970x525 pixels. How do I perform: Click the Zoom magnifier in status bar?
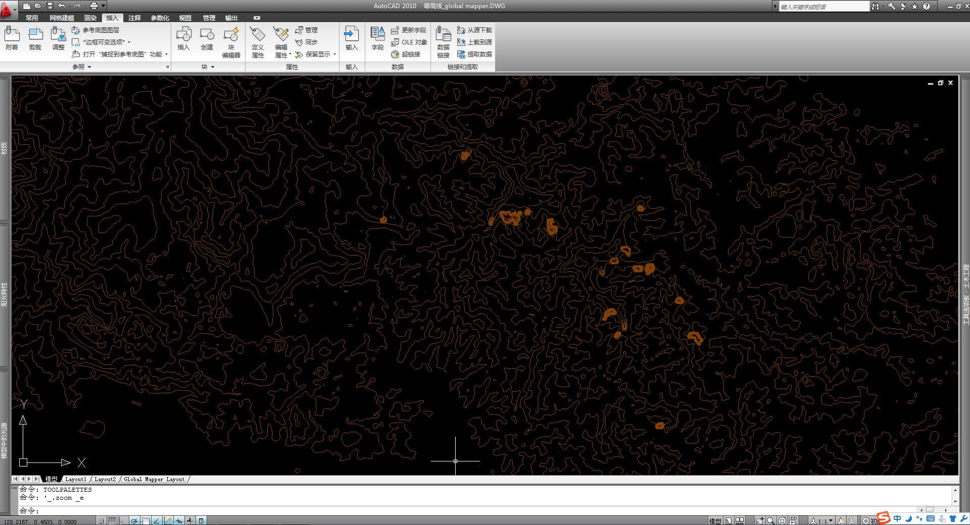pos(770,521)
